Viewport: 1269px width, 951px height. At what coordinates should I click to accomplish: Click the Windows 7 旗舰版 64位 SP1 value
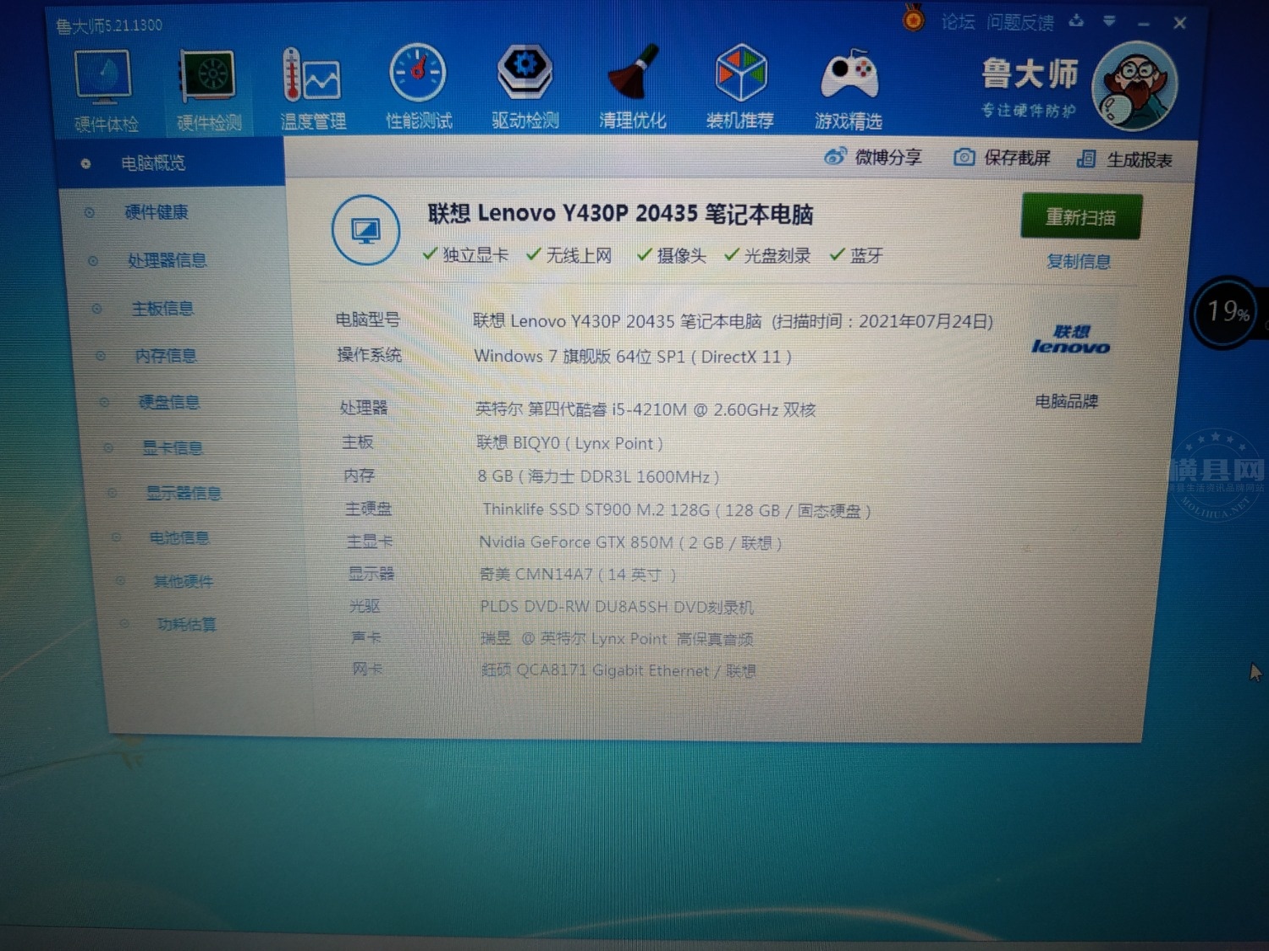(x=633, y=357)
